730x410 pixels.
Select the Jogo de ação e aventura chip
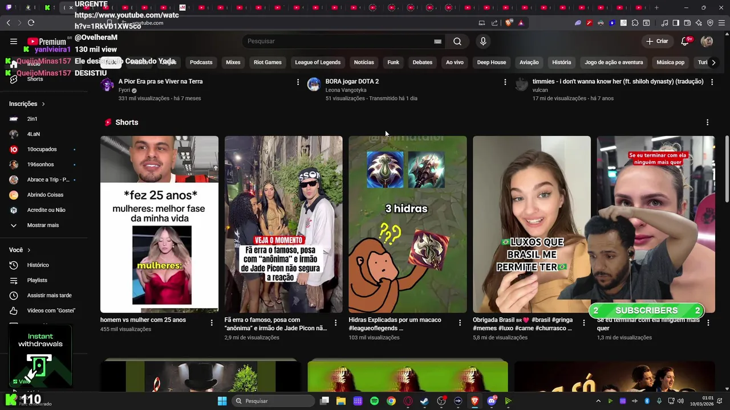[614, 62]
